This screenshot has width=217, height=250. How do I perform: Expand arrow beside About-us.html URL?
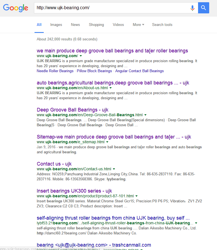coord(111,88)
